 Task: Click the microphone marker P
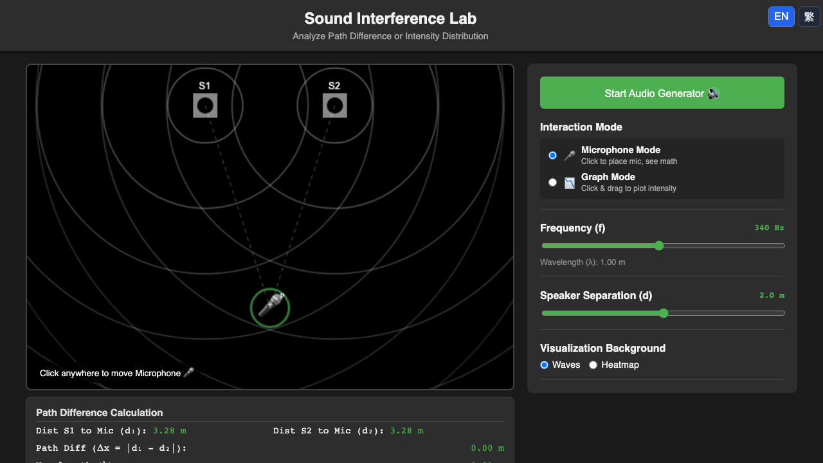pos(270,307)
